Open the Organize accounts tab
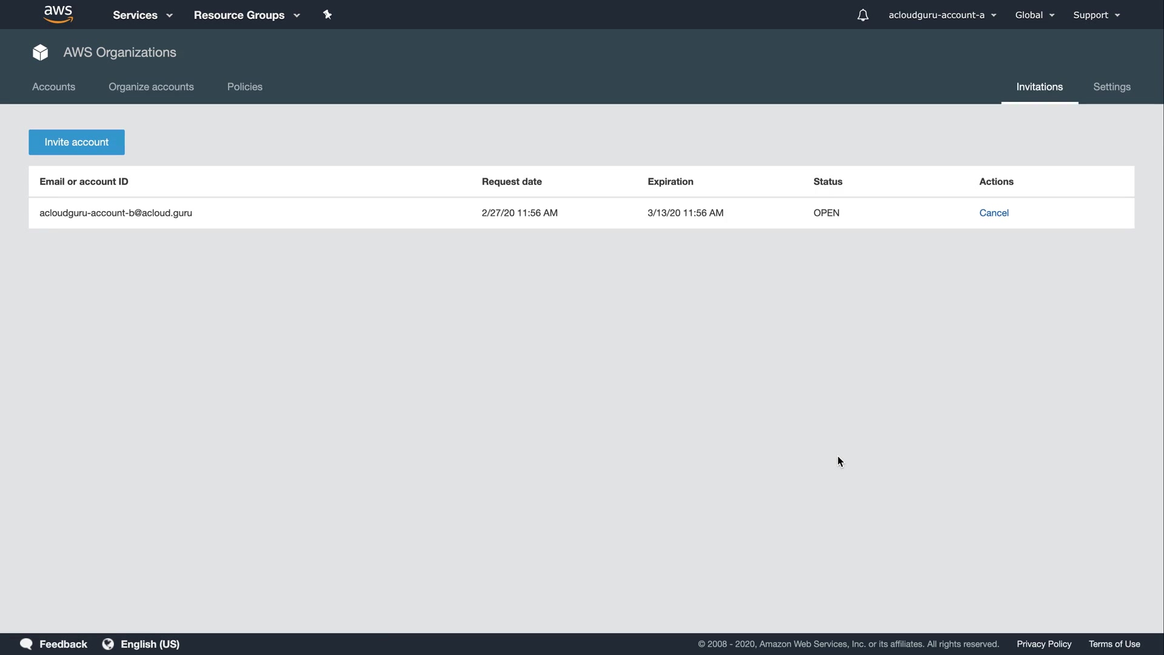Image resolution: width=1164 pixels, height=655 pixels. [x=151, y=87]
